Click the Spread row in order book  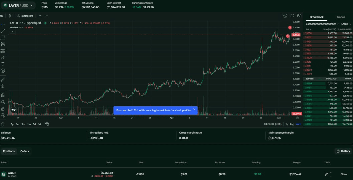point(328,79)
